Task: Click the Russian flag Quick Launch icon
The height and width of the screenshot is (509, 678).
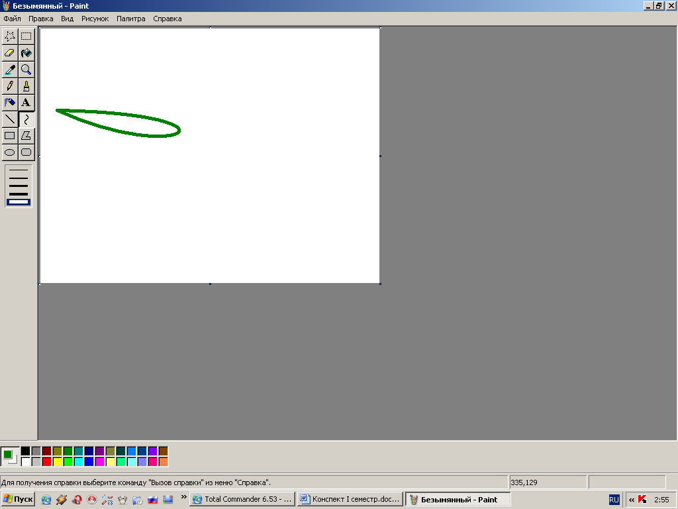Action: pyautogui.click(x=152, y=500)
